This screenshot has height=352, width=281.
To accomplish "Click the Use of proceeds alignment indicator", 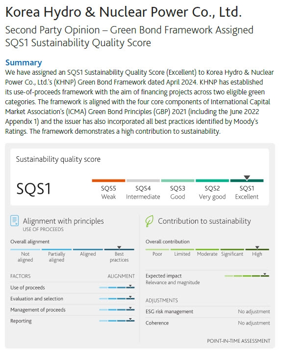I will pos(117,287).
